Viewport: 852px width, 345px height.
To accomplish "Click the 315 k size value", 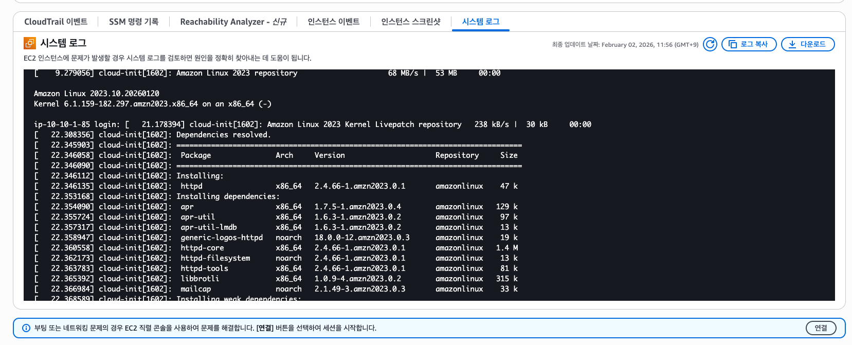I will pyautogui.click(x=507, y=279).
